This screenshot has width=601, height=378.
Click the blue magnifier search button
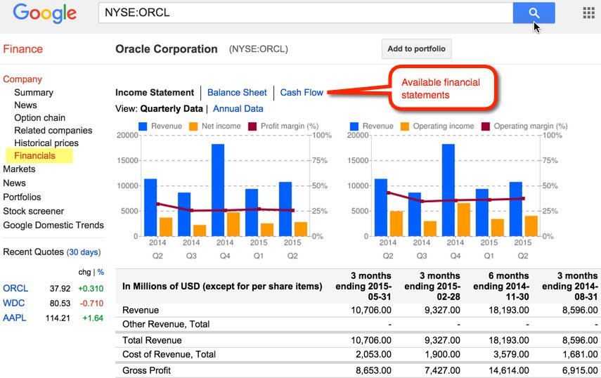coord(534,13)
